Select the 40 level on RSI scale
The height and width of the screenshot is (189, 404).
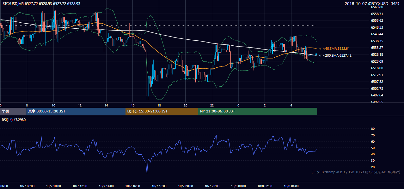tap(373, 154)
